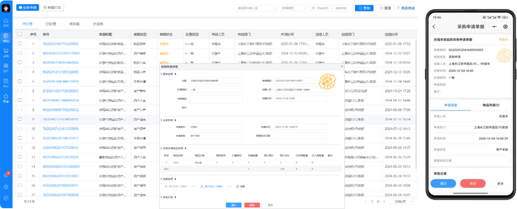The width and height of the screenshot is (517, 209).
Task: Click the blue 查询 search button
Action: pyautogui.click(x=364, y=8)
